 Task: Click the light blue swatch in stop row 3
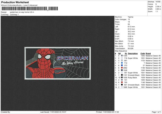[x=122, y=60]
